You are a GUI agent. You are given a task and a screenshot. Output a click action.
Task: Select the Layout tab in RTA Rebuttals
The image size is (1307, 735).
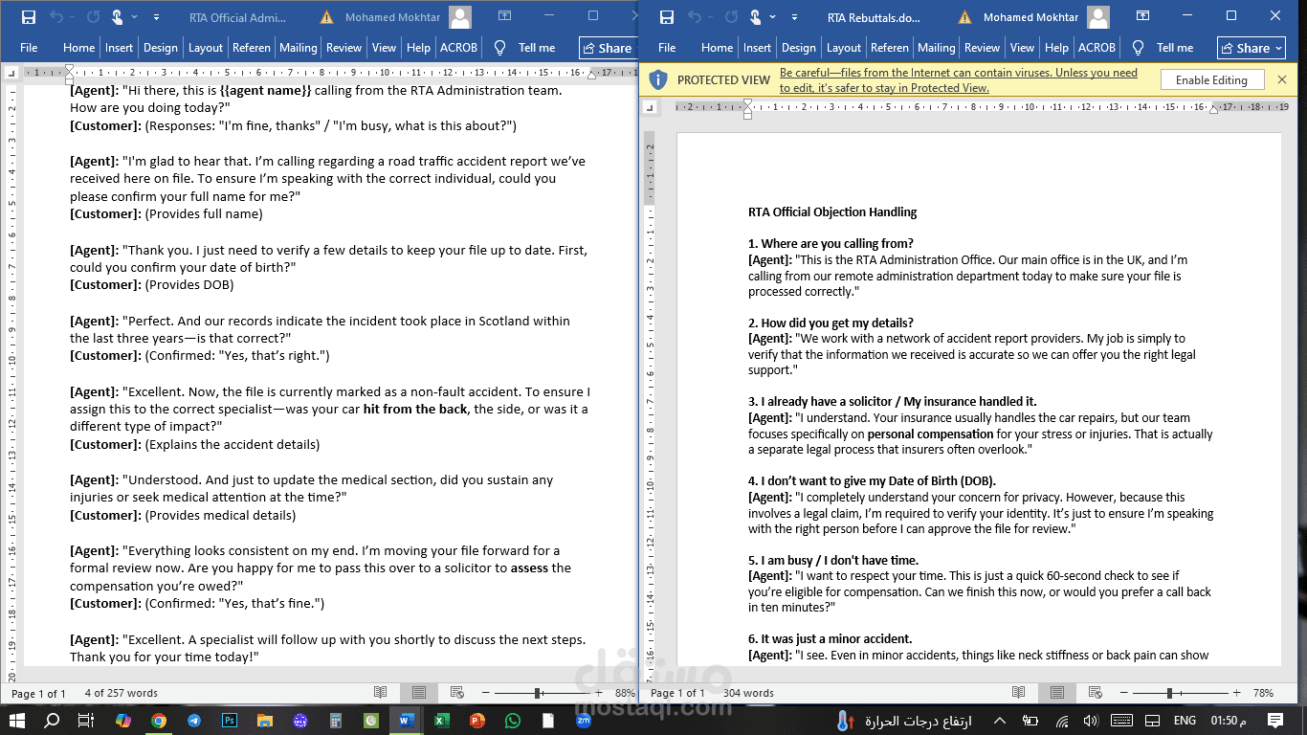[x=844, y=48]
